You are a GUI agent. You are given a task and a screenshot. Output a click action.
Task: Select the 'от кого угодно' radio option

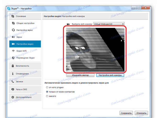[x=47, y=87]
